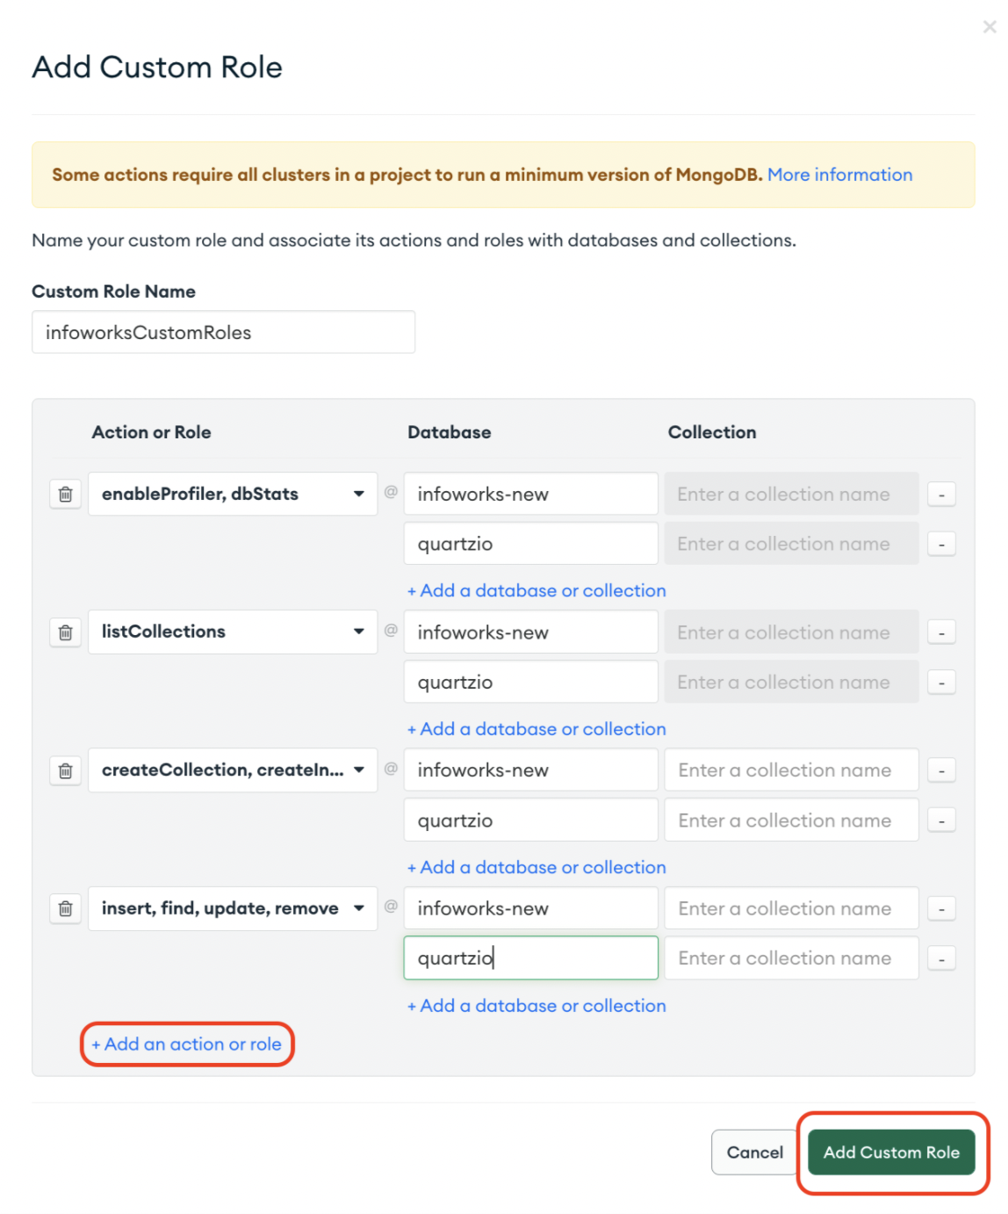
Task: Click Add an action or role
Action: point(187,1044)
